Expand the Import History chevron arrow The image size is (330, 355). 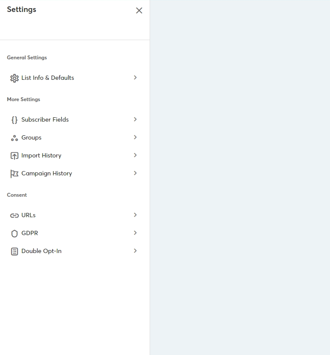coord(135,155)
